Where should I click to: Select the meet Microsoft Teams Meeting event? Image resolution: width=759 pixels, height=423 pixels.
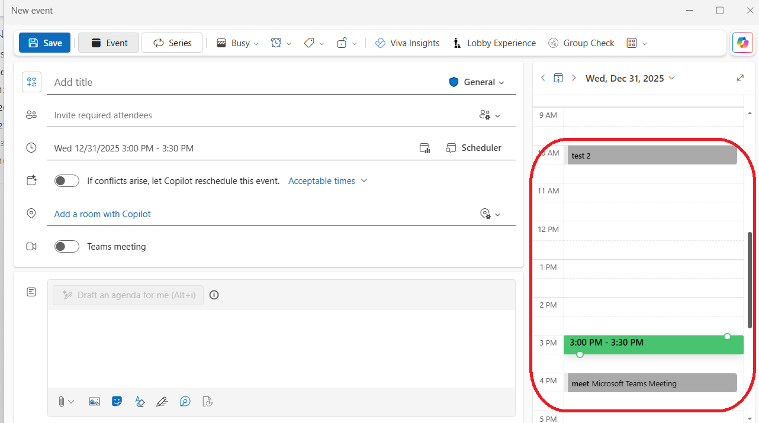coord(652,383)
